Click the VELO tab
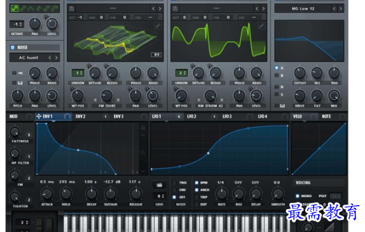This screenshot has width=365, height=232. click(x=298, y=116)
